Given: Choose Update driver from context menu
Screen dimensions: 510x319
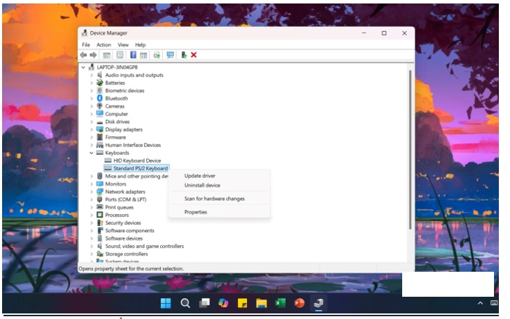Looking at the screenshot, I should click(x=200, y=176).
